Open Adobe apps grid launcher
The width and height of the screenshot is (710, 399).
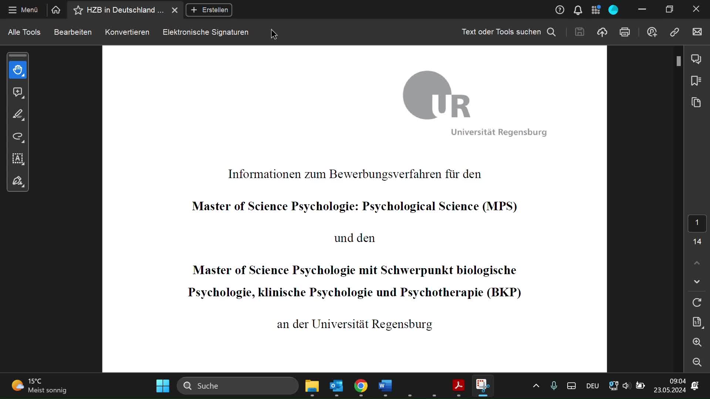click(596, 10)
